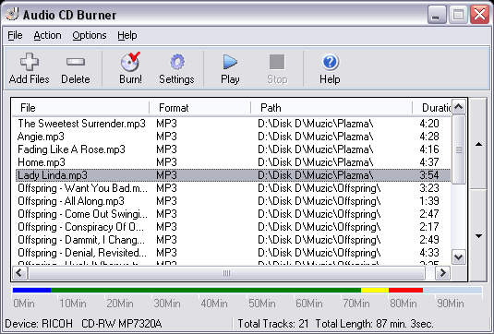Sort by the Format column header

tap(200, 108)
